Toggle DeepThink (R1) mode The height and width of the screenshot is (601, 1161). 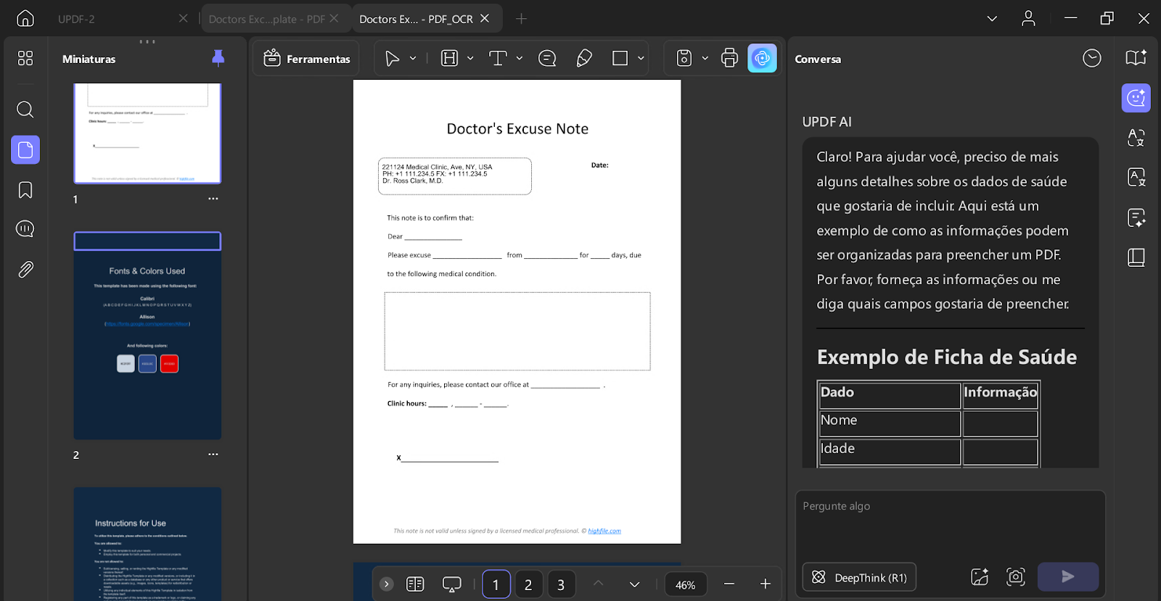coord(859,577)
